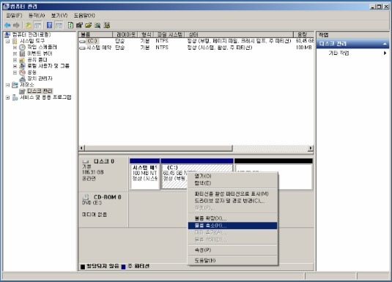The height and width of the screenshot is (282, 392).
Task: Collapse the 디스크 관리 action section arrow
Action: pyautogui.click(x=385, y=44)
